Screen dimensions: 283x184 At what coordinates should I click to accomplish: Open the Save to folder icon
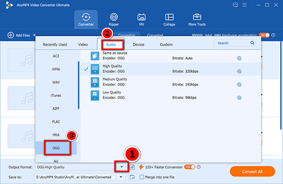coord(132,177)
